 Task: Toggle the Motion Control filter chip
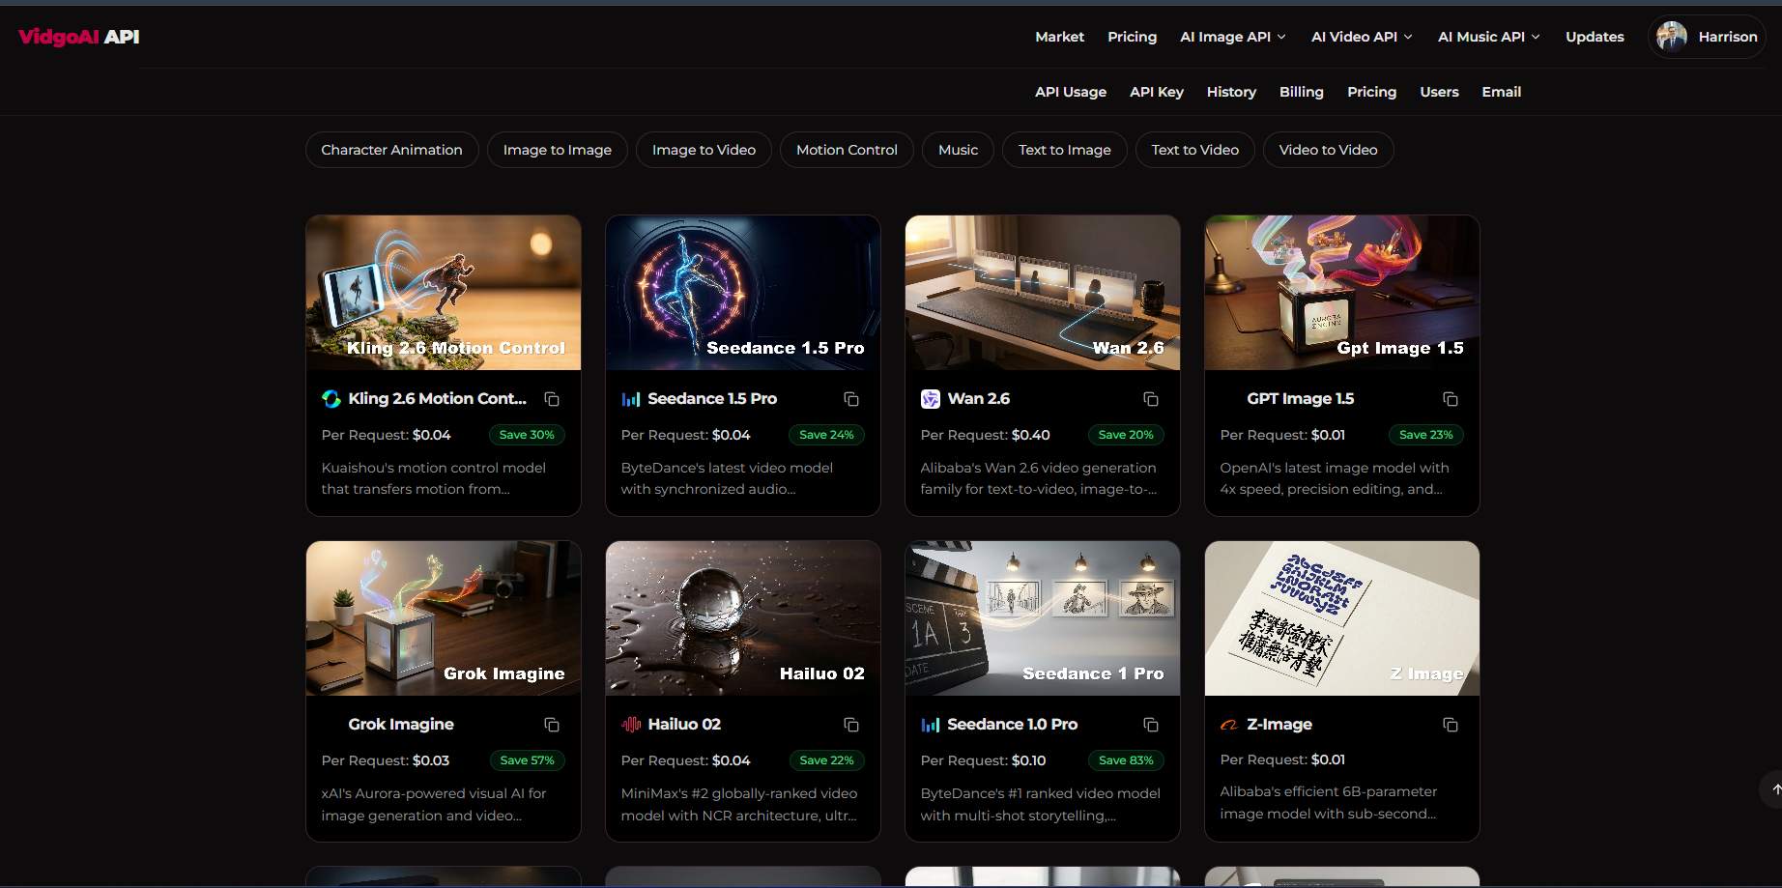pyautogui.click(x=847, y=150)
